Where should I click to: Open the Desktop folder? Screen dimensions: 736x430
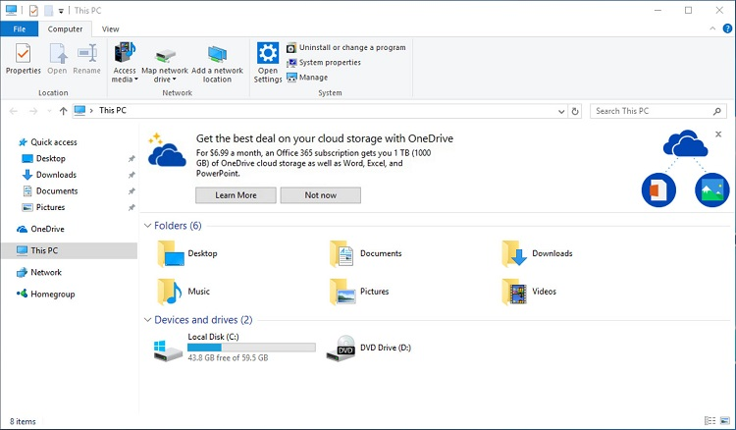(187, 253)
